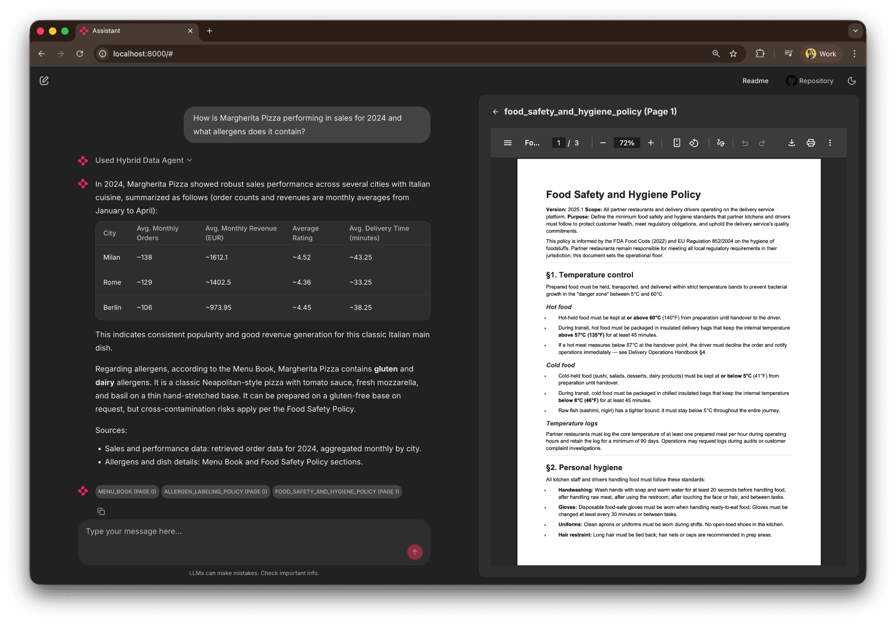Click the fit to page icon

(x=676, y=143)
